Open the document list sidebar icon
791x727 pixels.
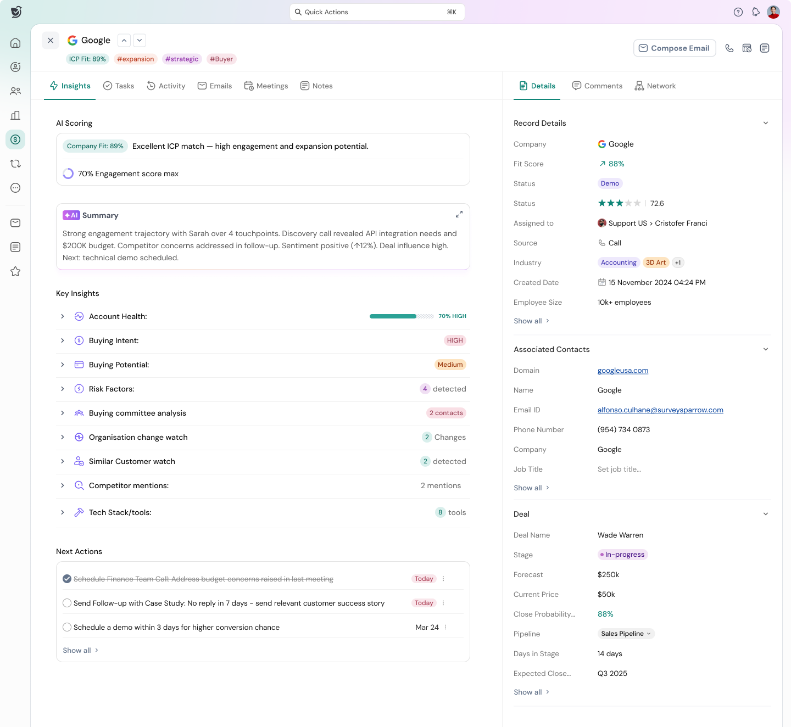[x=15, y=247]
